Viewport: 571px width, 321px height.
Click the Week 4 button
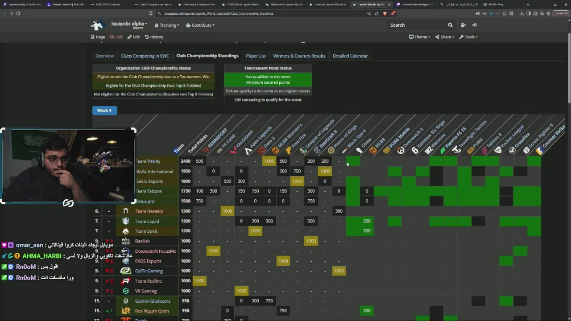pyautogui.click(x=104, y=110)
